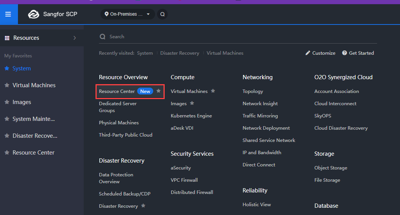Open Network Insight

coord(260,104)
